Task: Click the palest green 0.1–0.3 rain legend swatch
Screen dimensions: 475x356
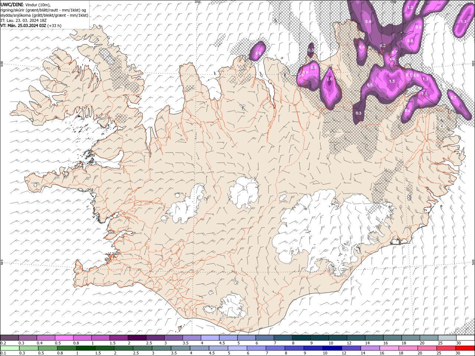Action: [x=10, y=348]
